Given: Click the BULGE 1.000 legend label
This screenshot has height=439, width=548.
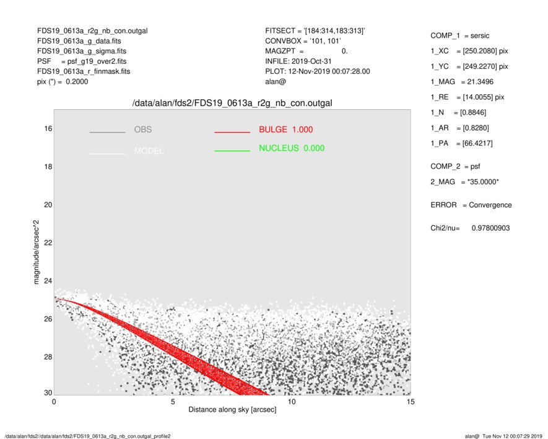Looking at the screenshot, I should click(286, 130).
